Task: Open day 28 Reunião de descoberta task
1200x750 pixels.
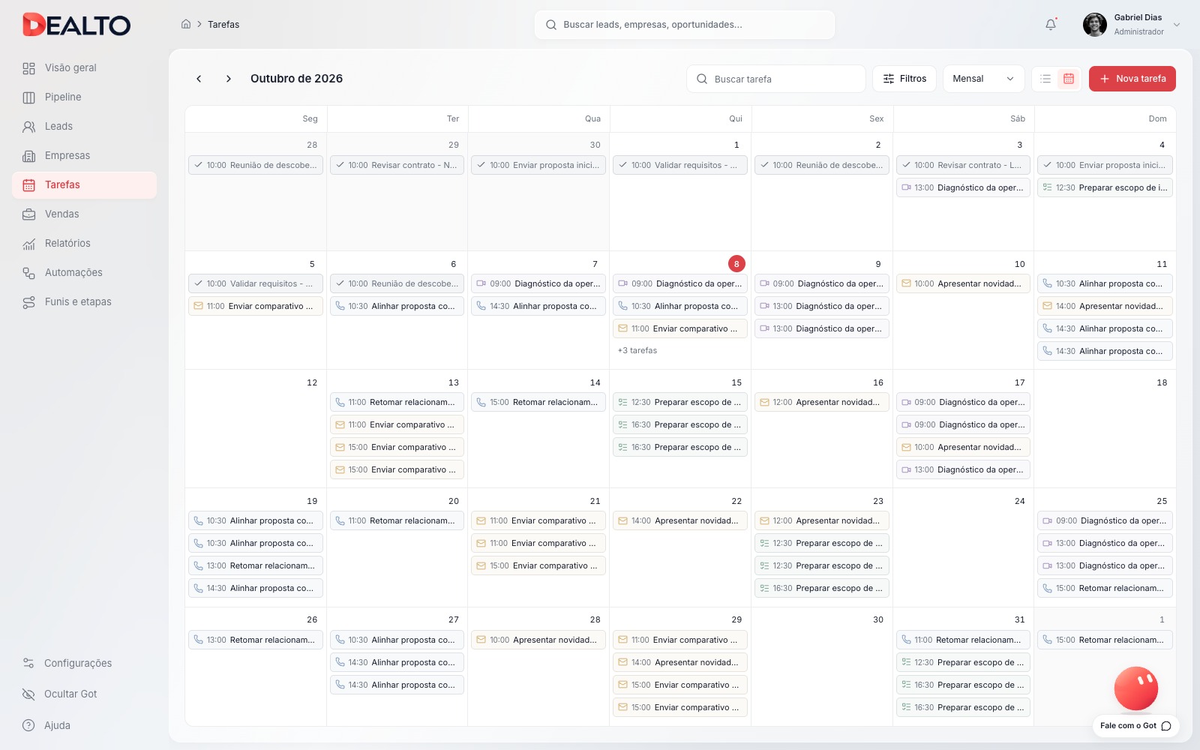Action: (x=256, y=165)
